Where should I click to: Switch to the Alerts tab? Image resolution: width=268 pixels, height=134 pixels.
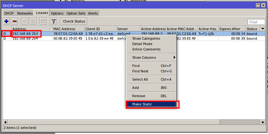[x=93, y=13]
